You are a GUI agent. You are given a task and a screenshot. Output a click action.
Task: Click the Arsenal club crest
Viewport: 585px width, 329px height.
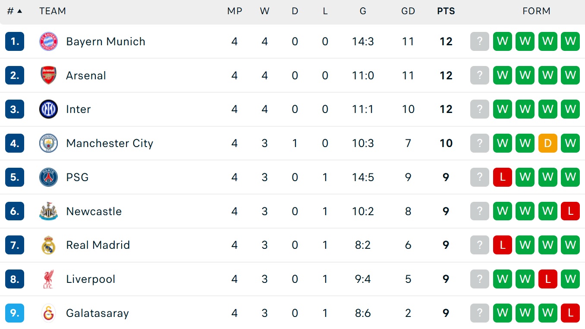[x=48, y=75]
